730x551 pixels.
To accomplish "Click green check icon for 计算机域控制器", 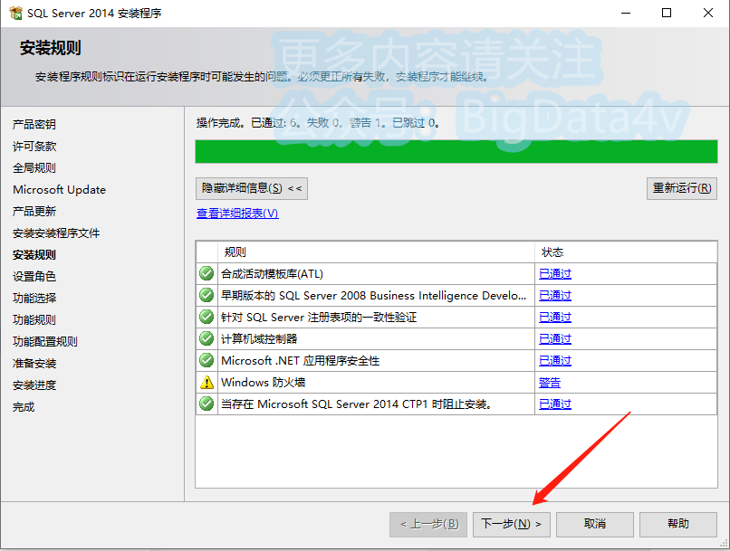I will click(x=207, y=338).
